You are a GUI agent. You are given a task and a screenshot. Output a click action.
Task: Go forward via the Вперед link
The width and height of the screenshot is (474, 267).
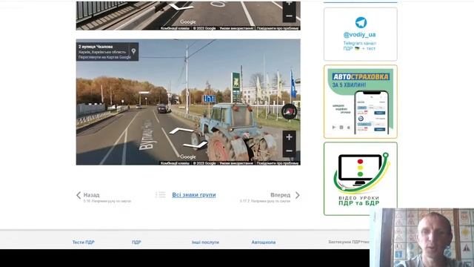point(280,195)
